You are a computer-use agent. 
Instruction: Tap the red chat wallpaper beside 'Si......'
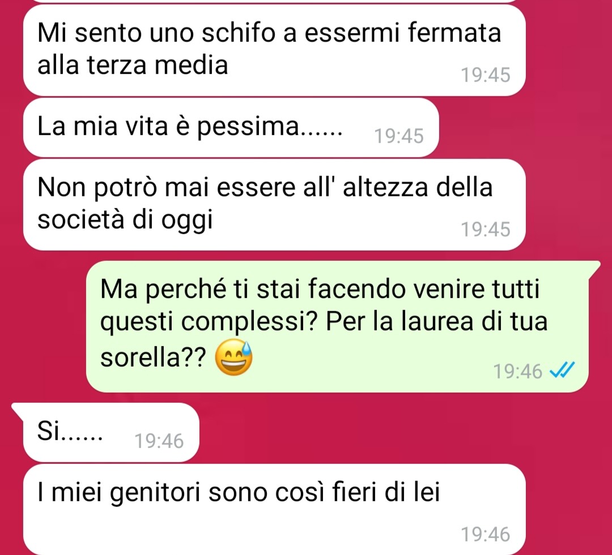tap(390, 433)
